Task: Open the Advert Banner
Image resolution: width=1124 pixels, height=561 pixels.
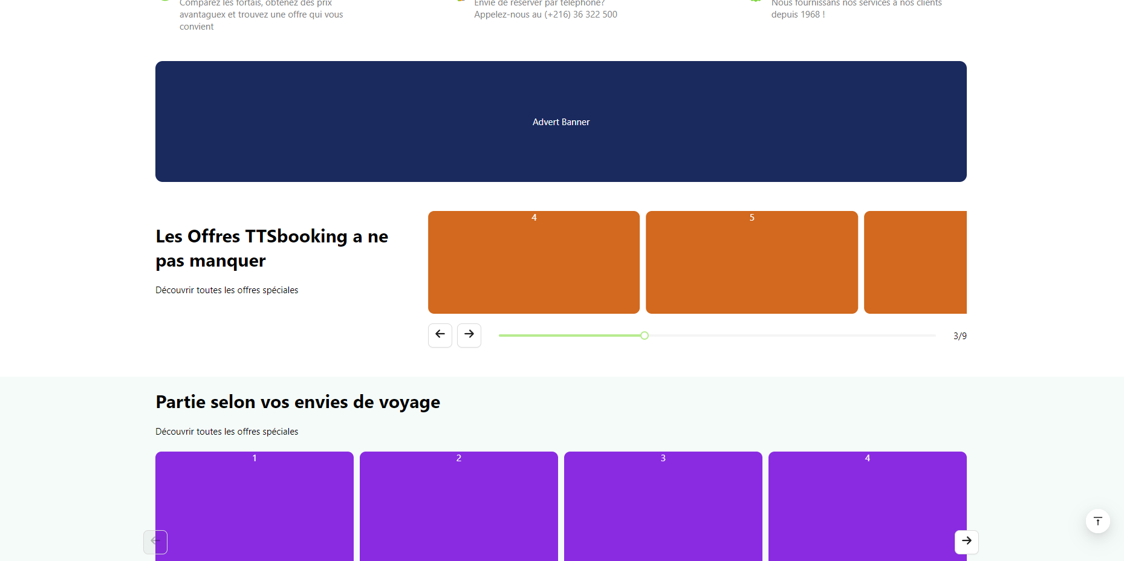Action: [x=560, y=122]
